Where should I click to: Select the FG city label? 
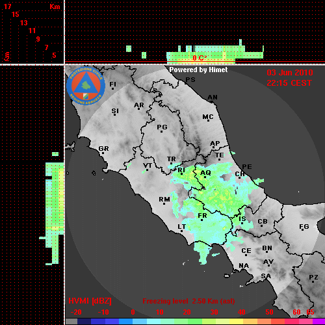(x=304, y=227)
